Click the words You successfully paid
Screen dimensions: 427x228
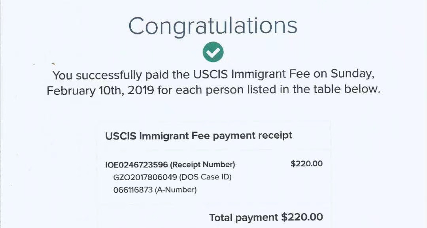pos(97,75)
